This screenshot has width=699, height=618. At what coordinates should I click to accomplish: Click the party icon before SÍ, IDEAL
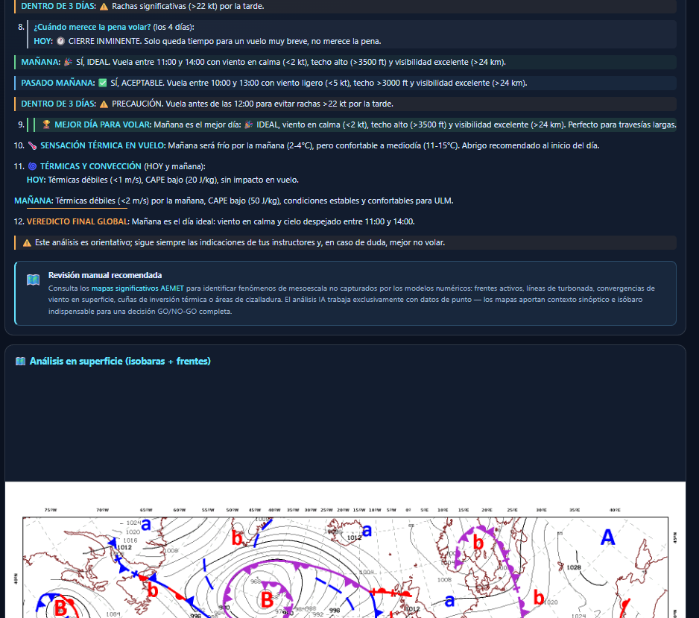tap(68, 62)
